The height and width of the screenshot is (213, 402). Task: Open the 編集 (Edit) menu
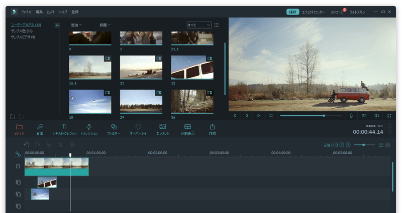[x=39, y=12]
